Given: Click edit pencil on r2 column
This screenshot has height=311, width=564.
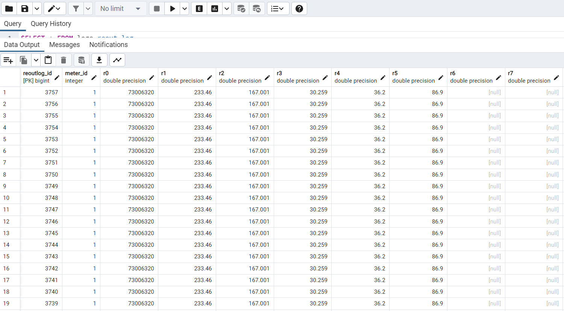Looking at the screenshot, I should coord(267,77).
